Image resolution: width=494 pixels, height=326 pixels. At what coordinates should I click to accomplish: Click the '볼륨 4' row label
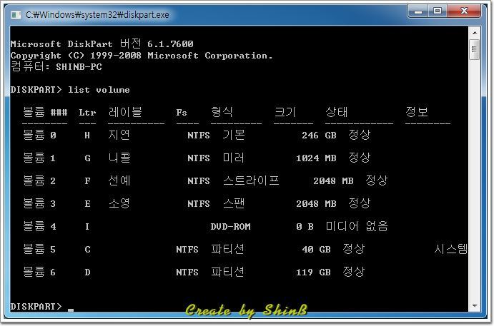click(x=39, y=226)
